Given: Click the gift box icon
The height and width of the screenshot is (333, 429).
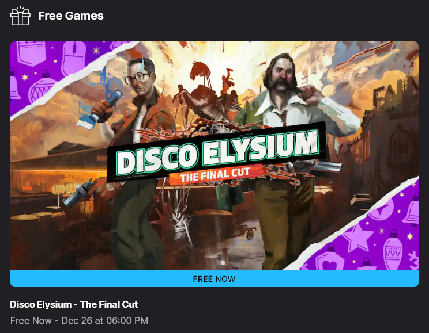Looking at the screenshot, I should (x=20, y=16).
